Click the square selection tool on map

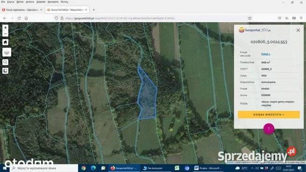click(x=5, y=71)
